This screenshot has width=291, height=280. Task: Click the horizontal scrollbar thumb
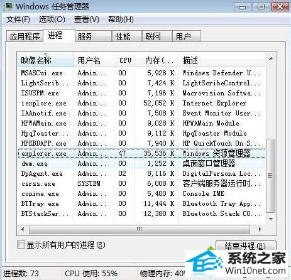140,229
